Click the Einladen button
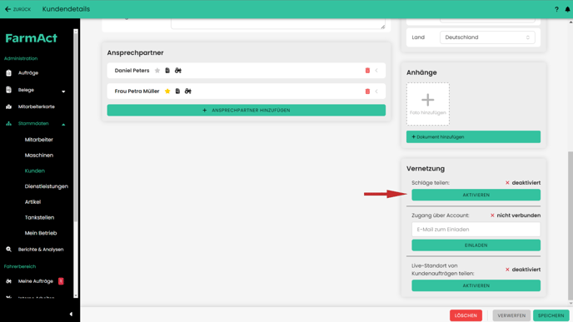Screen dimensions: 573x322 (x=476, y=245)
